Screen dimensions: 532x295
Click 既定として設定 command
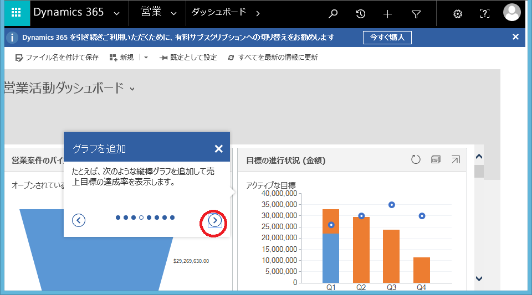(x=188, y=58)
